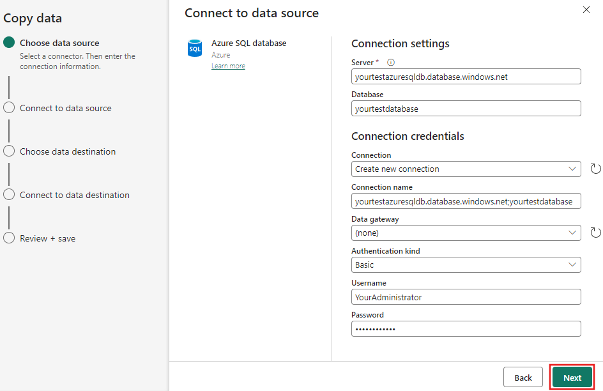This screenshot has width=603, height=391.
Task: Refresh the Connection list
Action: [595, 168]
